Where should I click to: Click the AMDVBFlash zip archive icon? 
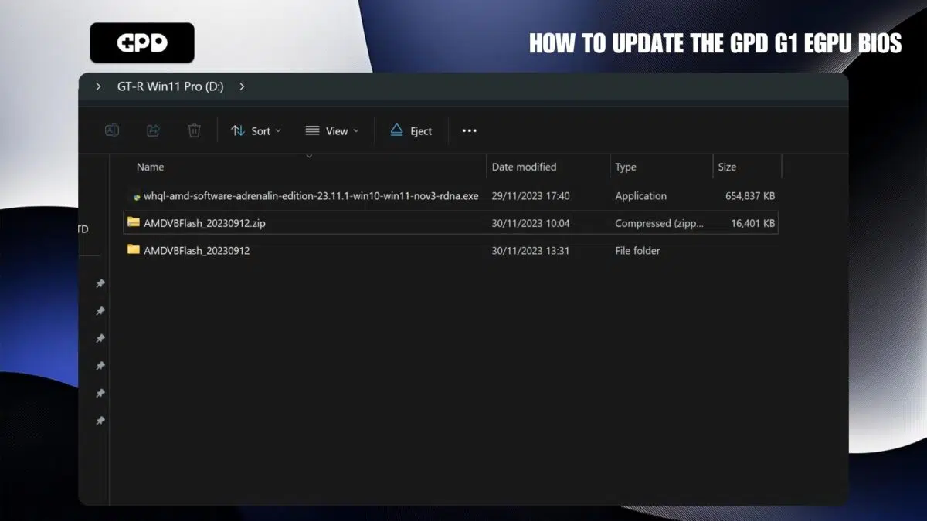point(134,222)
